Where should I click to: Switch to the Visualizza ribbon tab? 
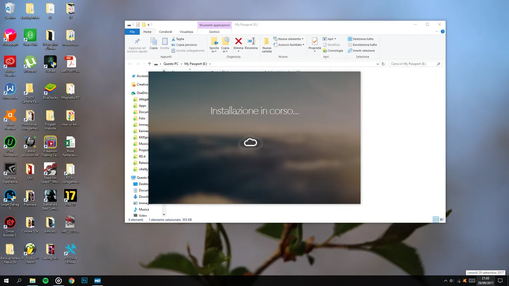tap(186, 32)
